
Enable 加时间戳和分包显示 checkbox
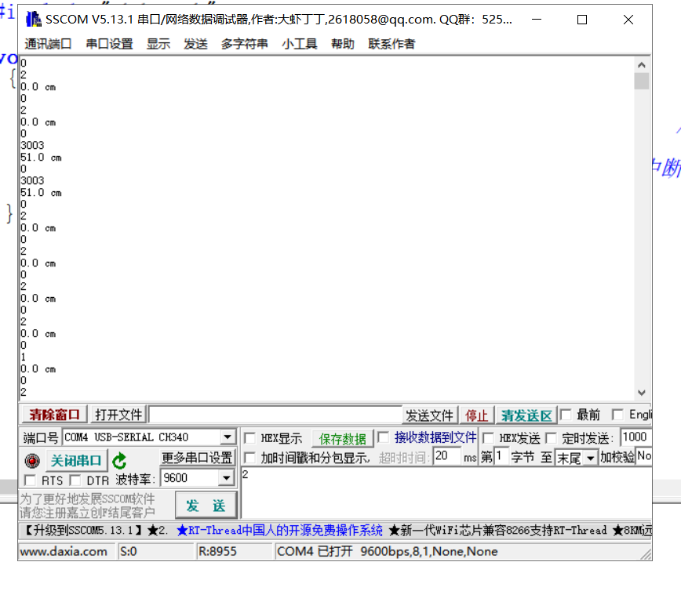249,457
